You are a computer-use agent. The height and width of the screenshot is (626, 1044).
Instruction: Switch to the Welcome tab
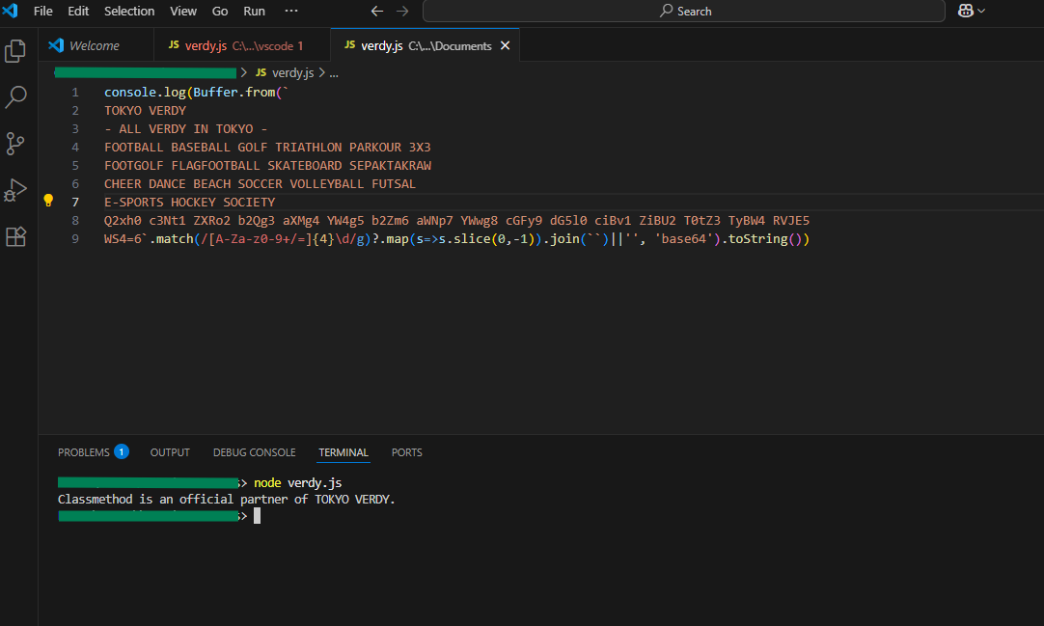(96, 45)
